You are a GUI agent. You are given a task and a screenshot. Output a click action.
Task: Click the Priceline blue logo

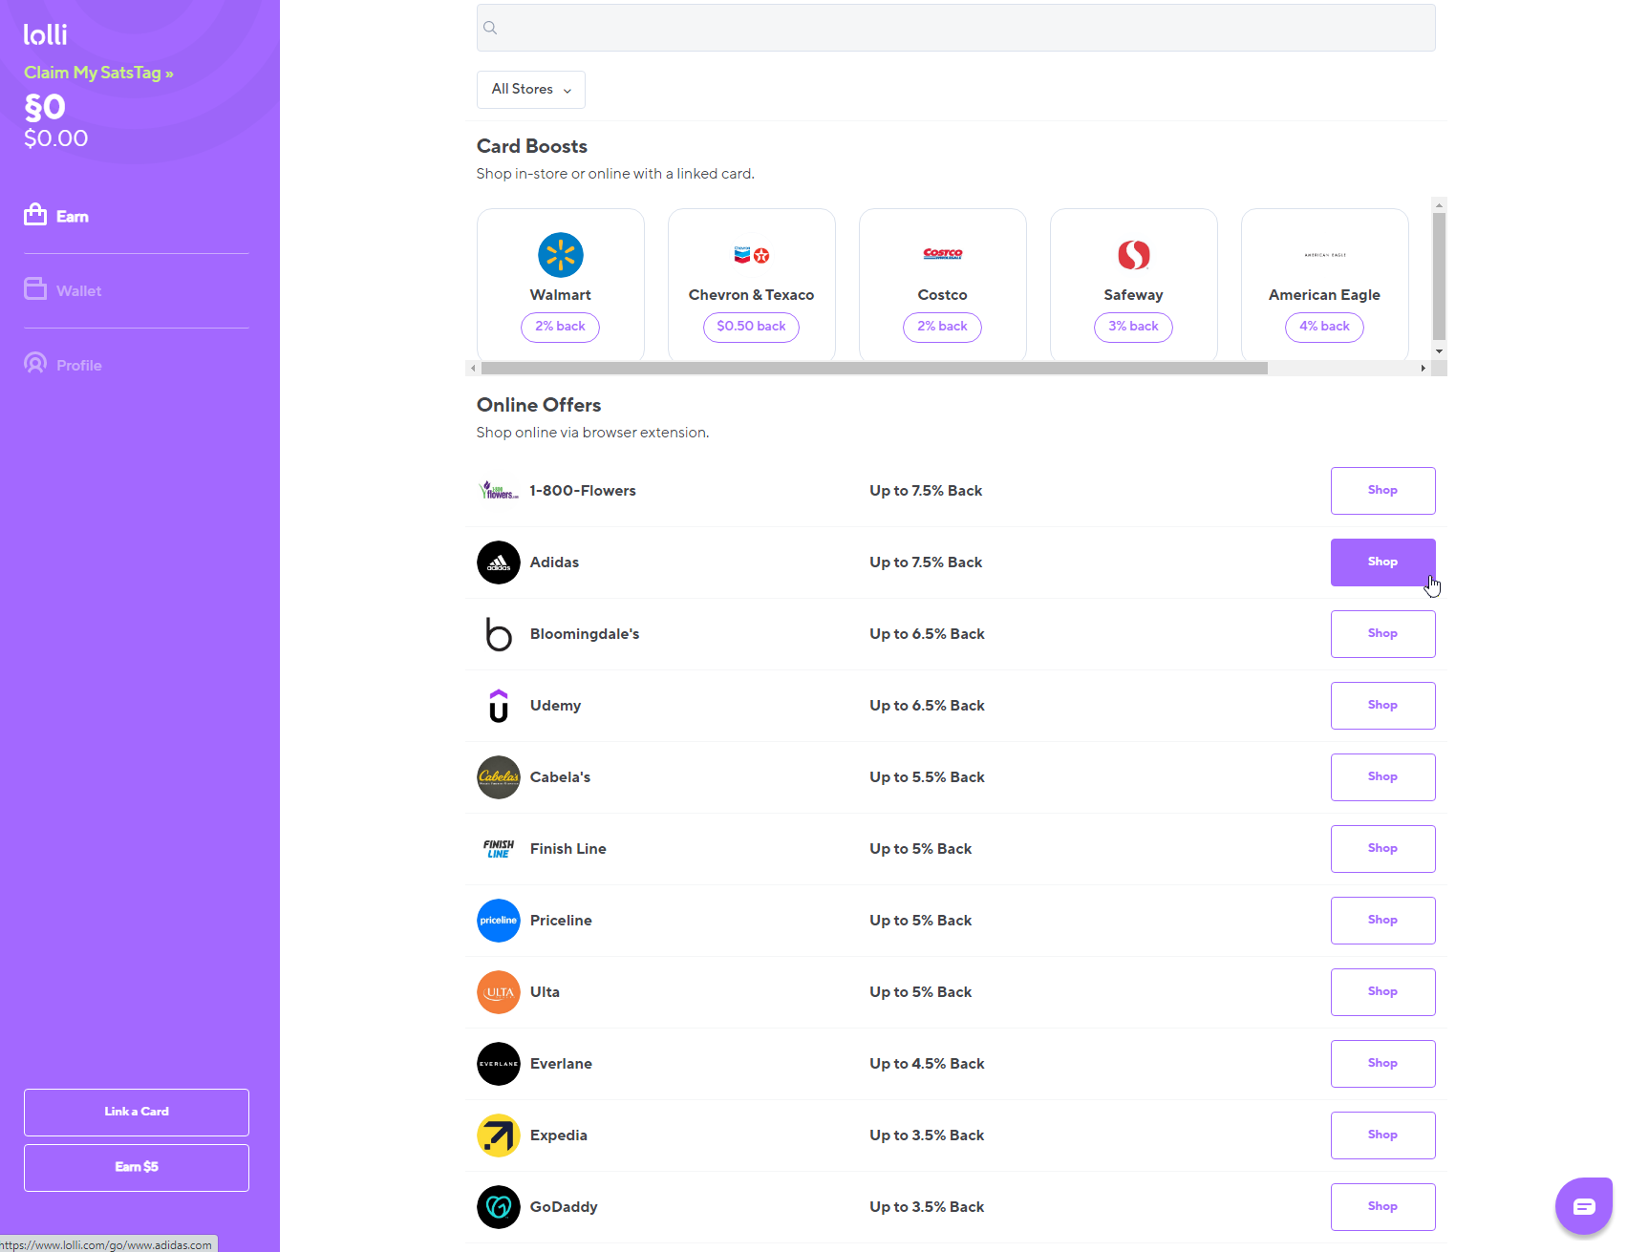[x=499, y=921]
